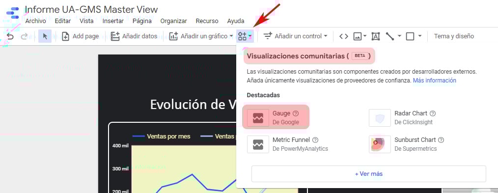Open the Vista menu
This screenshot has height=193, width=498.
click(x=86, y=21)
